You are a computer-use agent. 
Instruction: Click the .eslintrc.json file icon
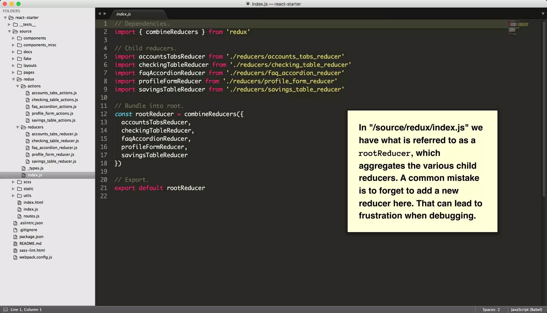(x=15, y=223)
